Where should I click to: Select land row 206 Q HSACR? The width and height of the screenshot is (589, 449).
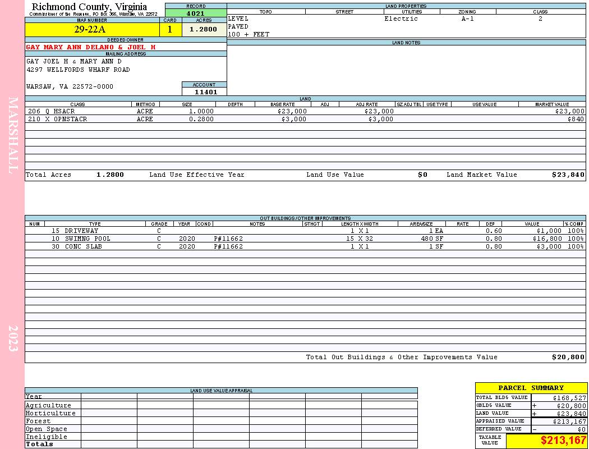coord(305,111)
